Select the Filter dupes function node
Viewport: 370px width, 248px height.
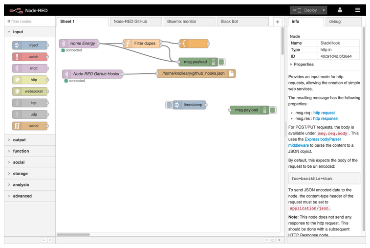(x=142, y=44)
